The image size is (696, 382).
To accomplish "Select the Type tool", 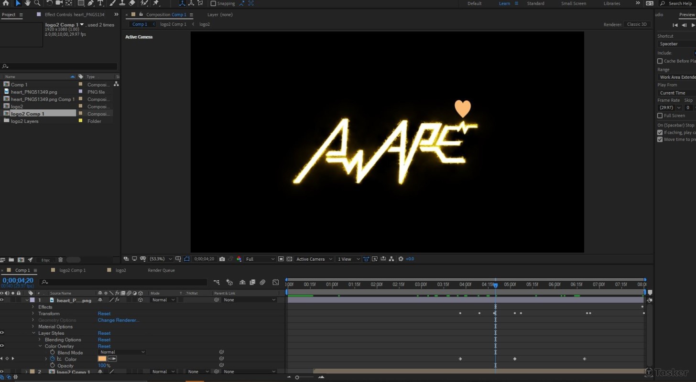I will (100, 3).
